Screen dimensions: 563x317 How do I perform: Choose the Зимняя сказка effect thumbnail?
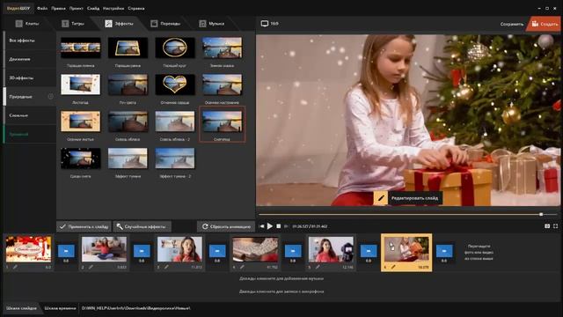222,48
